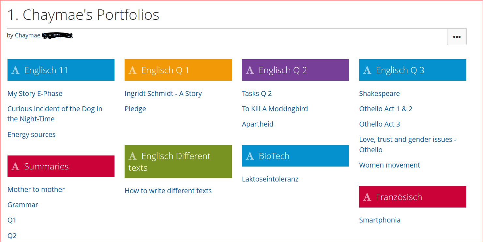Open the Laktoseintoleranz page

click(270, 179)
